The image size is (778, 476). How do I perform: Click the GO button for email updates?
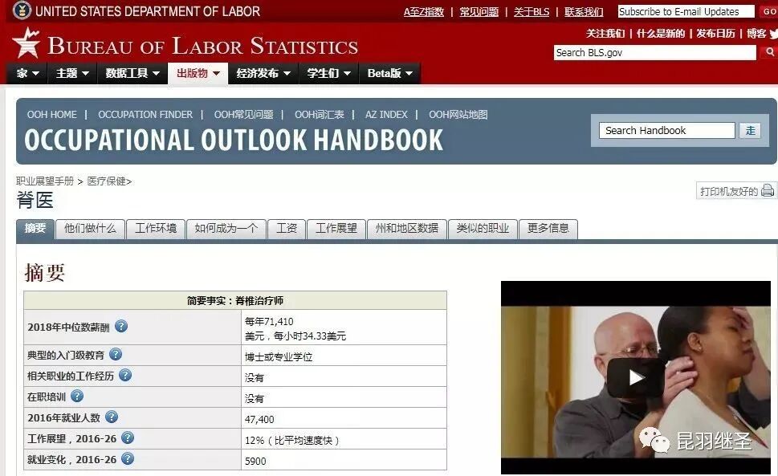(768, 11)
